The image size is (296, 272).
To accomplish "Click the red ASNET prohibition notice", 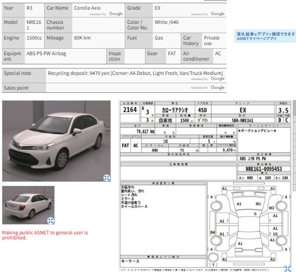I will coord(45,235).
